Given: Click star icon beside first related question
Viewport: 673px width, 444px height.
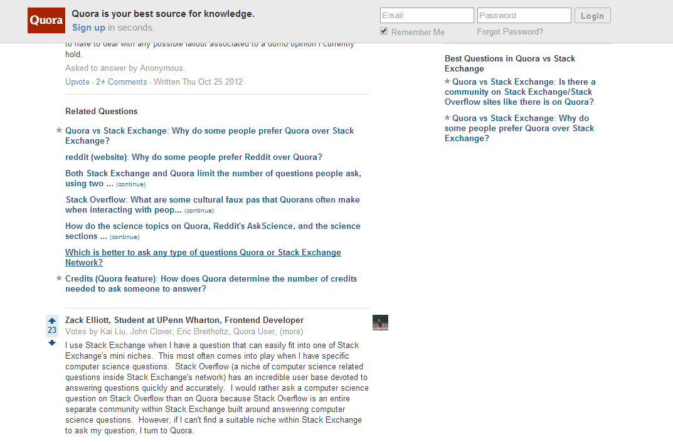Looking at the screenshot, I should [x=59, y=130].
